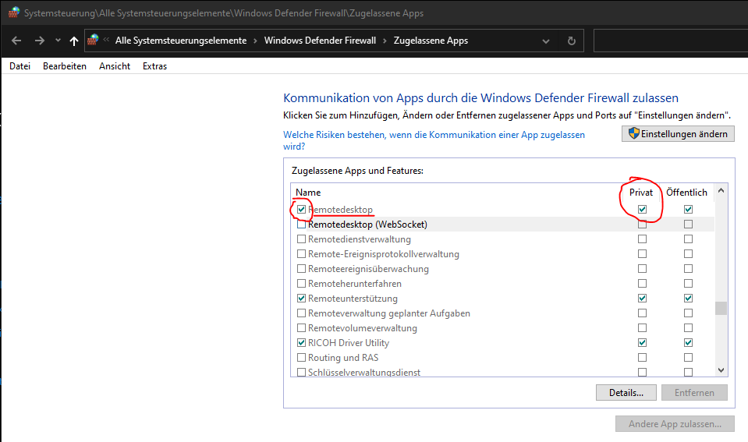Toggle Öffentlich for RICOH Driver Utility
The height and width of the screenshot is (442, 748).
[688, 342]
